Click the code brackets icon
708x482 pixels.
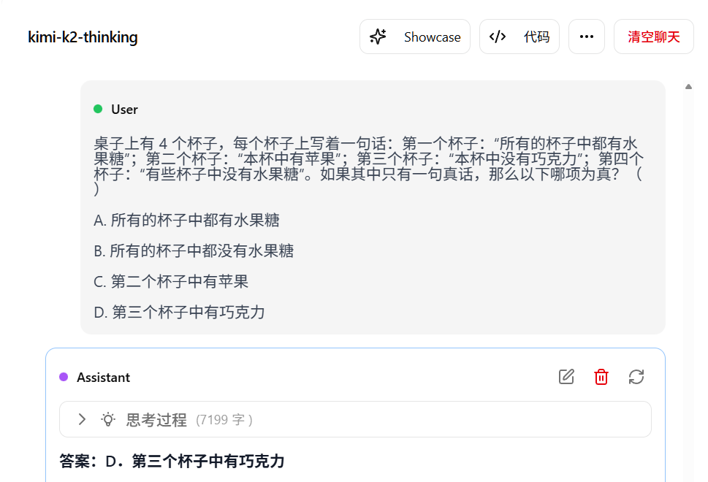498,37
